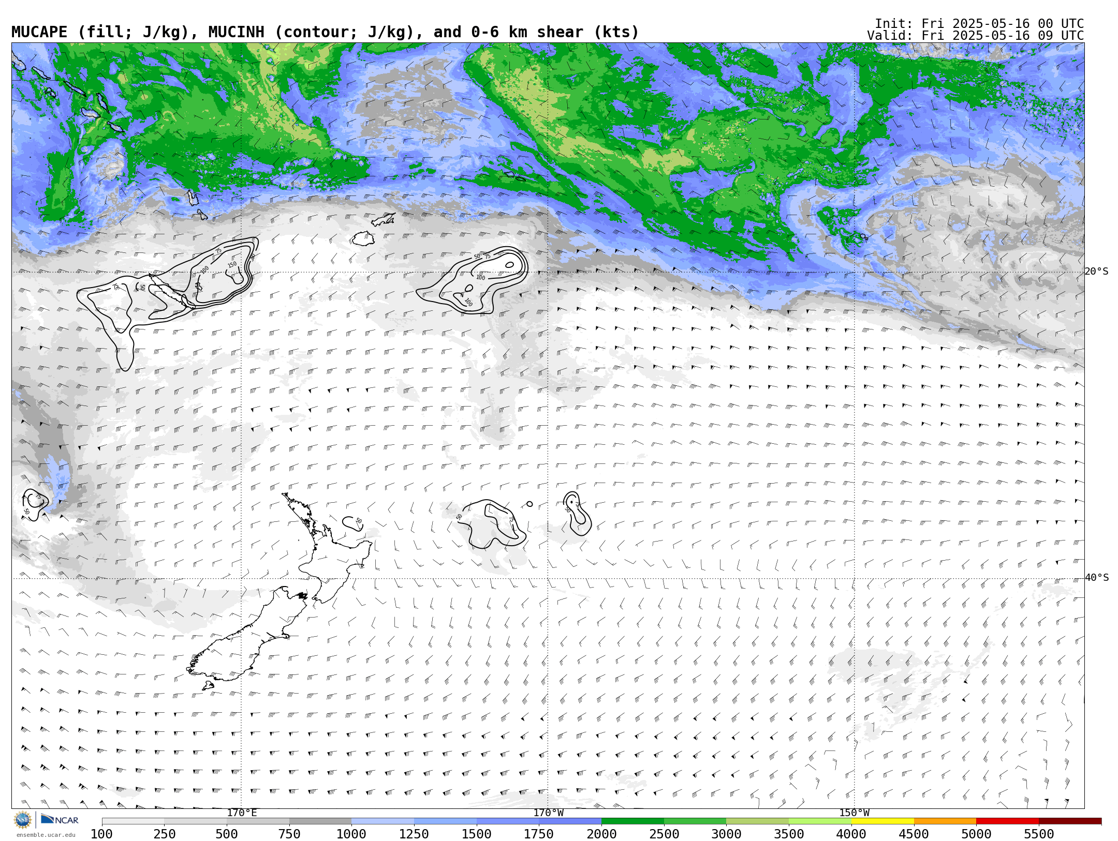1118x841 pixels.
Task: Click the 170°E longitude label
Action: tap(242, 813)
